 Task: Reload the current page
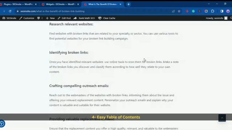pyautogui.click(x=10, y=11)
